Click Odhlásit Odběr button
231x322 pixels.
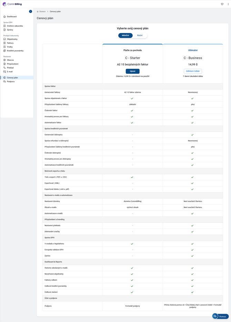(193, 71)
